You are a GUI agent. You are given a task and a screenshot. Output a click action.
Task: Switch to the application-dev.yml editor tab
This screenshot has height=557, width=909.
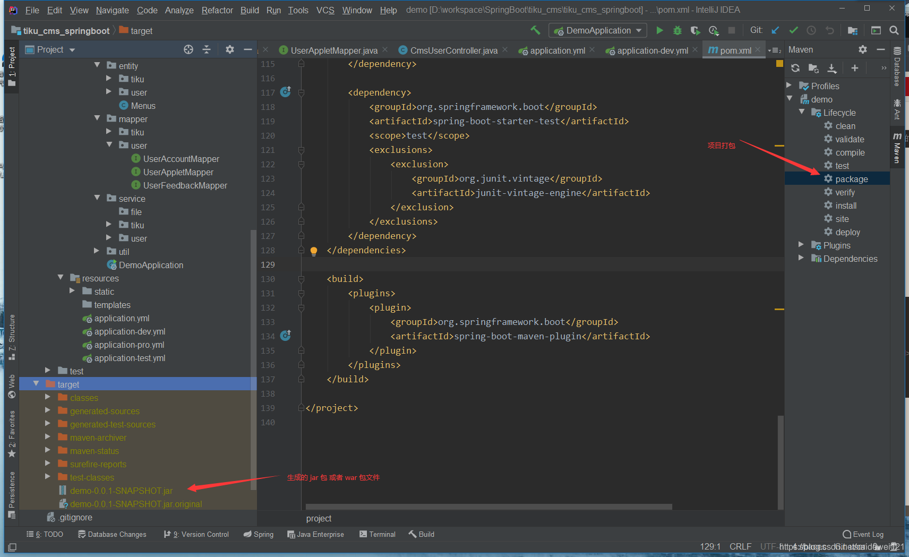(x=651, y=50)
